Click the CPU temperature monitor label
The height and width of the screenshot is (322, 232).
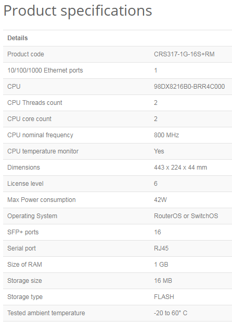pyautogui.click(x=43, y=151)
